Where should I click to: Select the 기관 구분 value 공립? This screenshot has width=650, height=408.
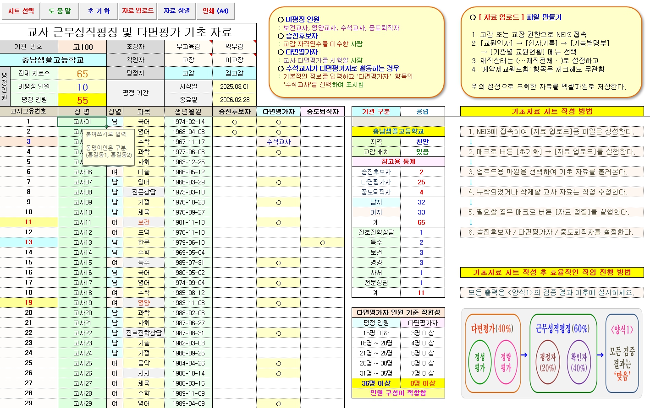(x=422, y=112)
